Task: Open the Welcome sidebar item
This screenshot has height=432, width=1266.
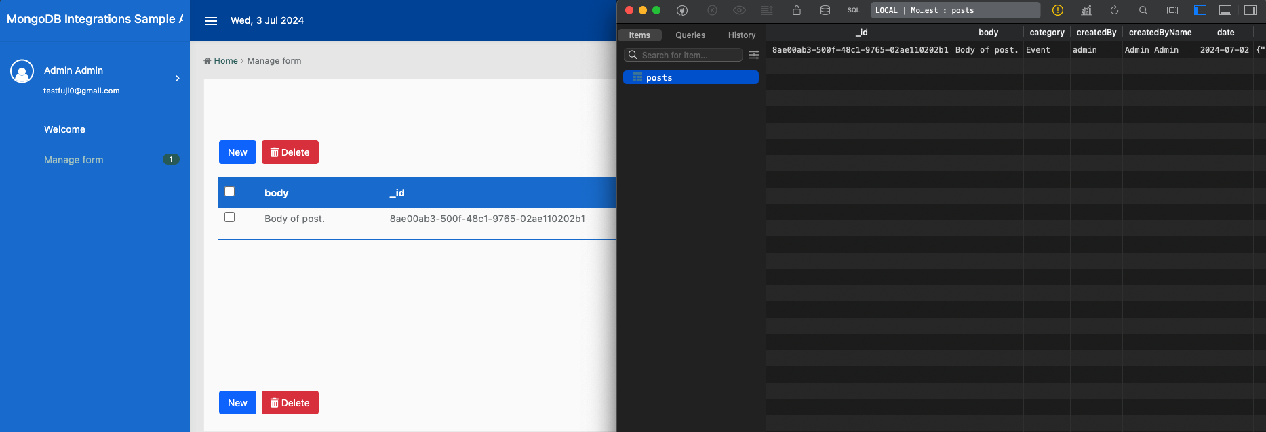Action: pyautogui.click(x=64, y=129)
